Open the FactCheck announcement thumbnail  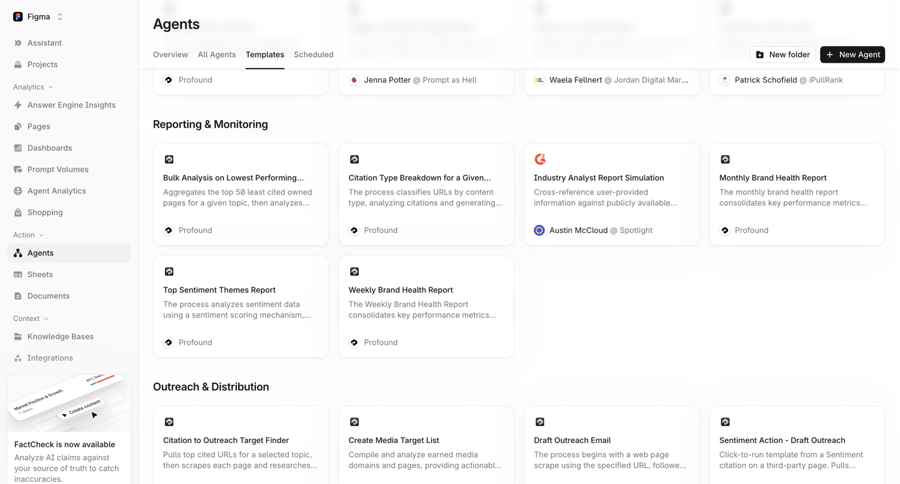click(69, 403)
